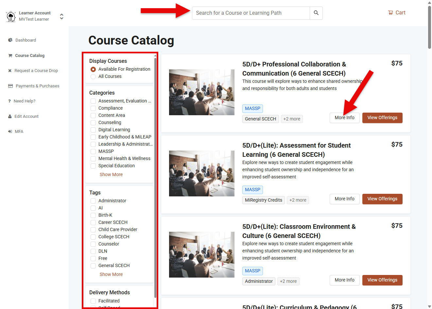Click the magnifying glass search icon
Screen dimensions: 432x309
coord(316,13)
